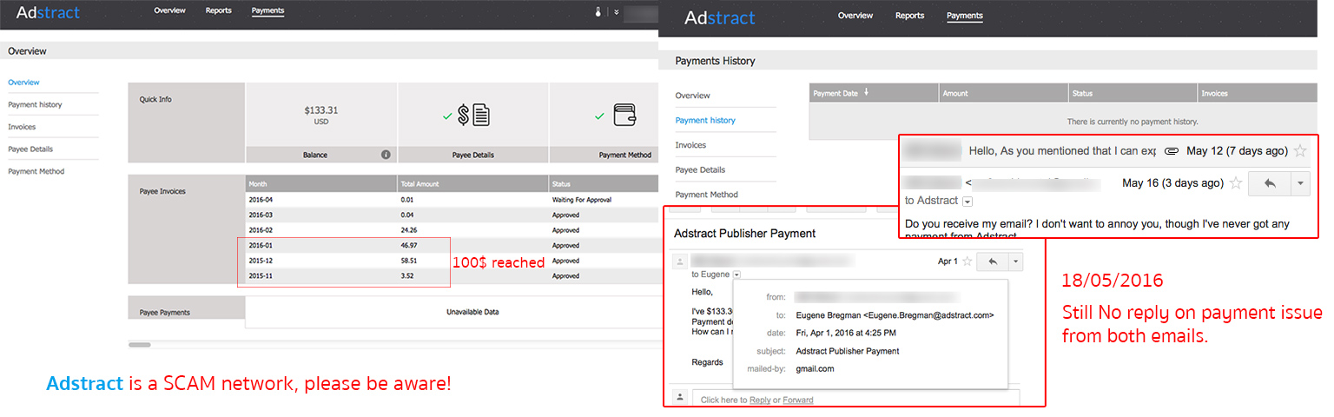Click the 24.26 total amount for 2016-02
The width and height of the screenshot is (1334, 417).
coord(409,230)
